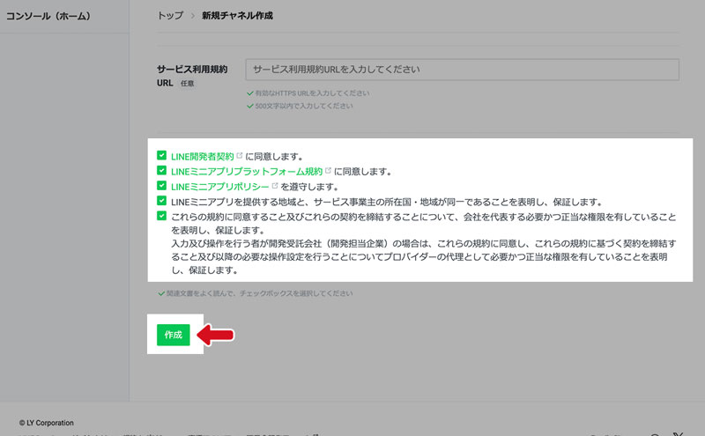The image size is (705, 436).
Task: Click the checkmark icon beside HTTPS URL hint
Action: [x=250, y=92]
